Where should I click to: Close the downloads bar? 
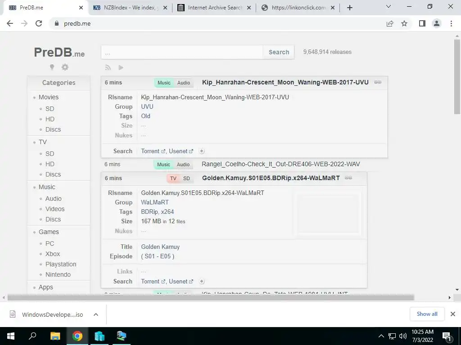[453, 314]
